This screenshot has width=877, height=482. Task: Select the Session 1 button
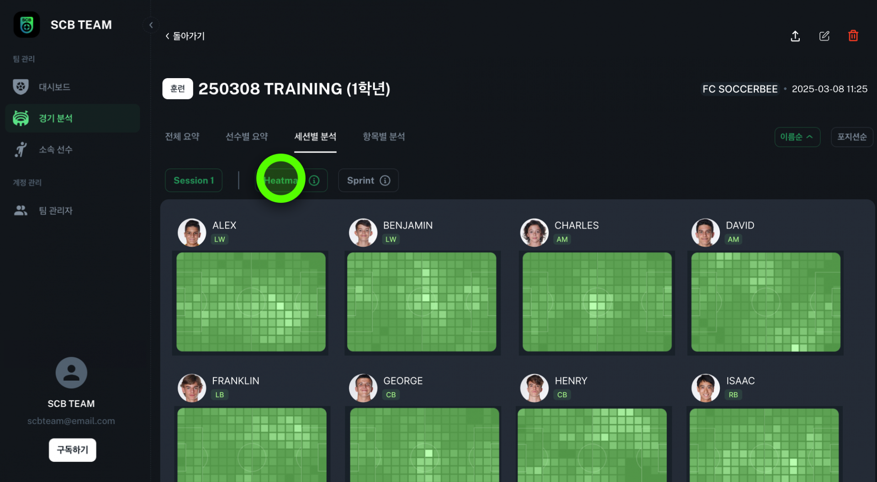coord(194,180)
